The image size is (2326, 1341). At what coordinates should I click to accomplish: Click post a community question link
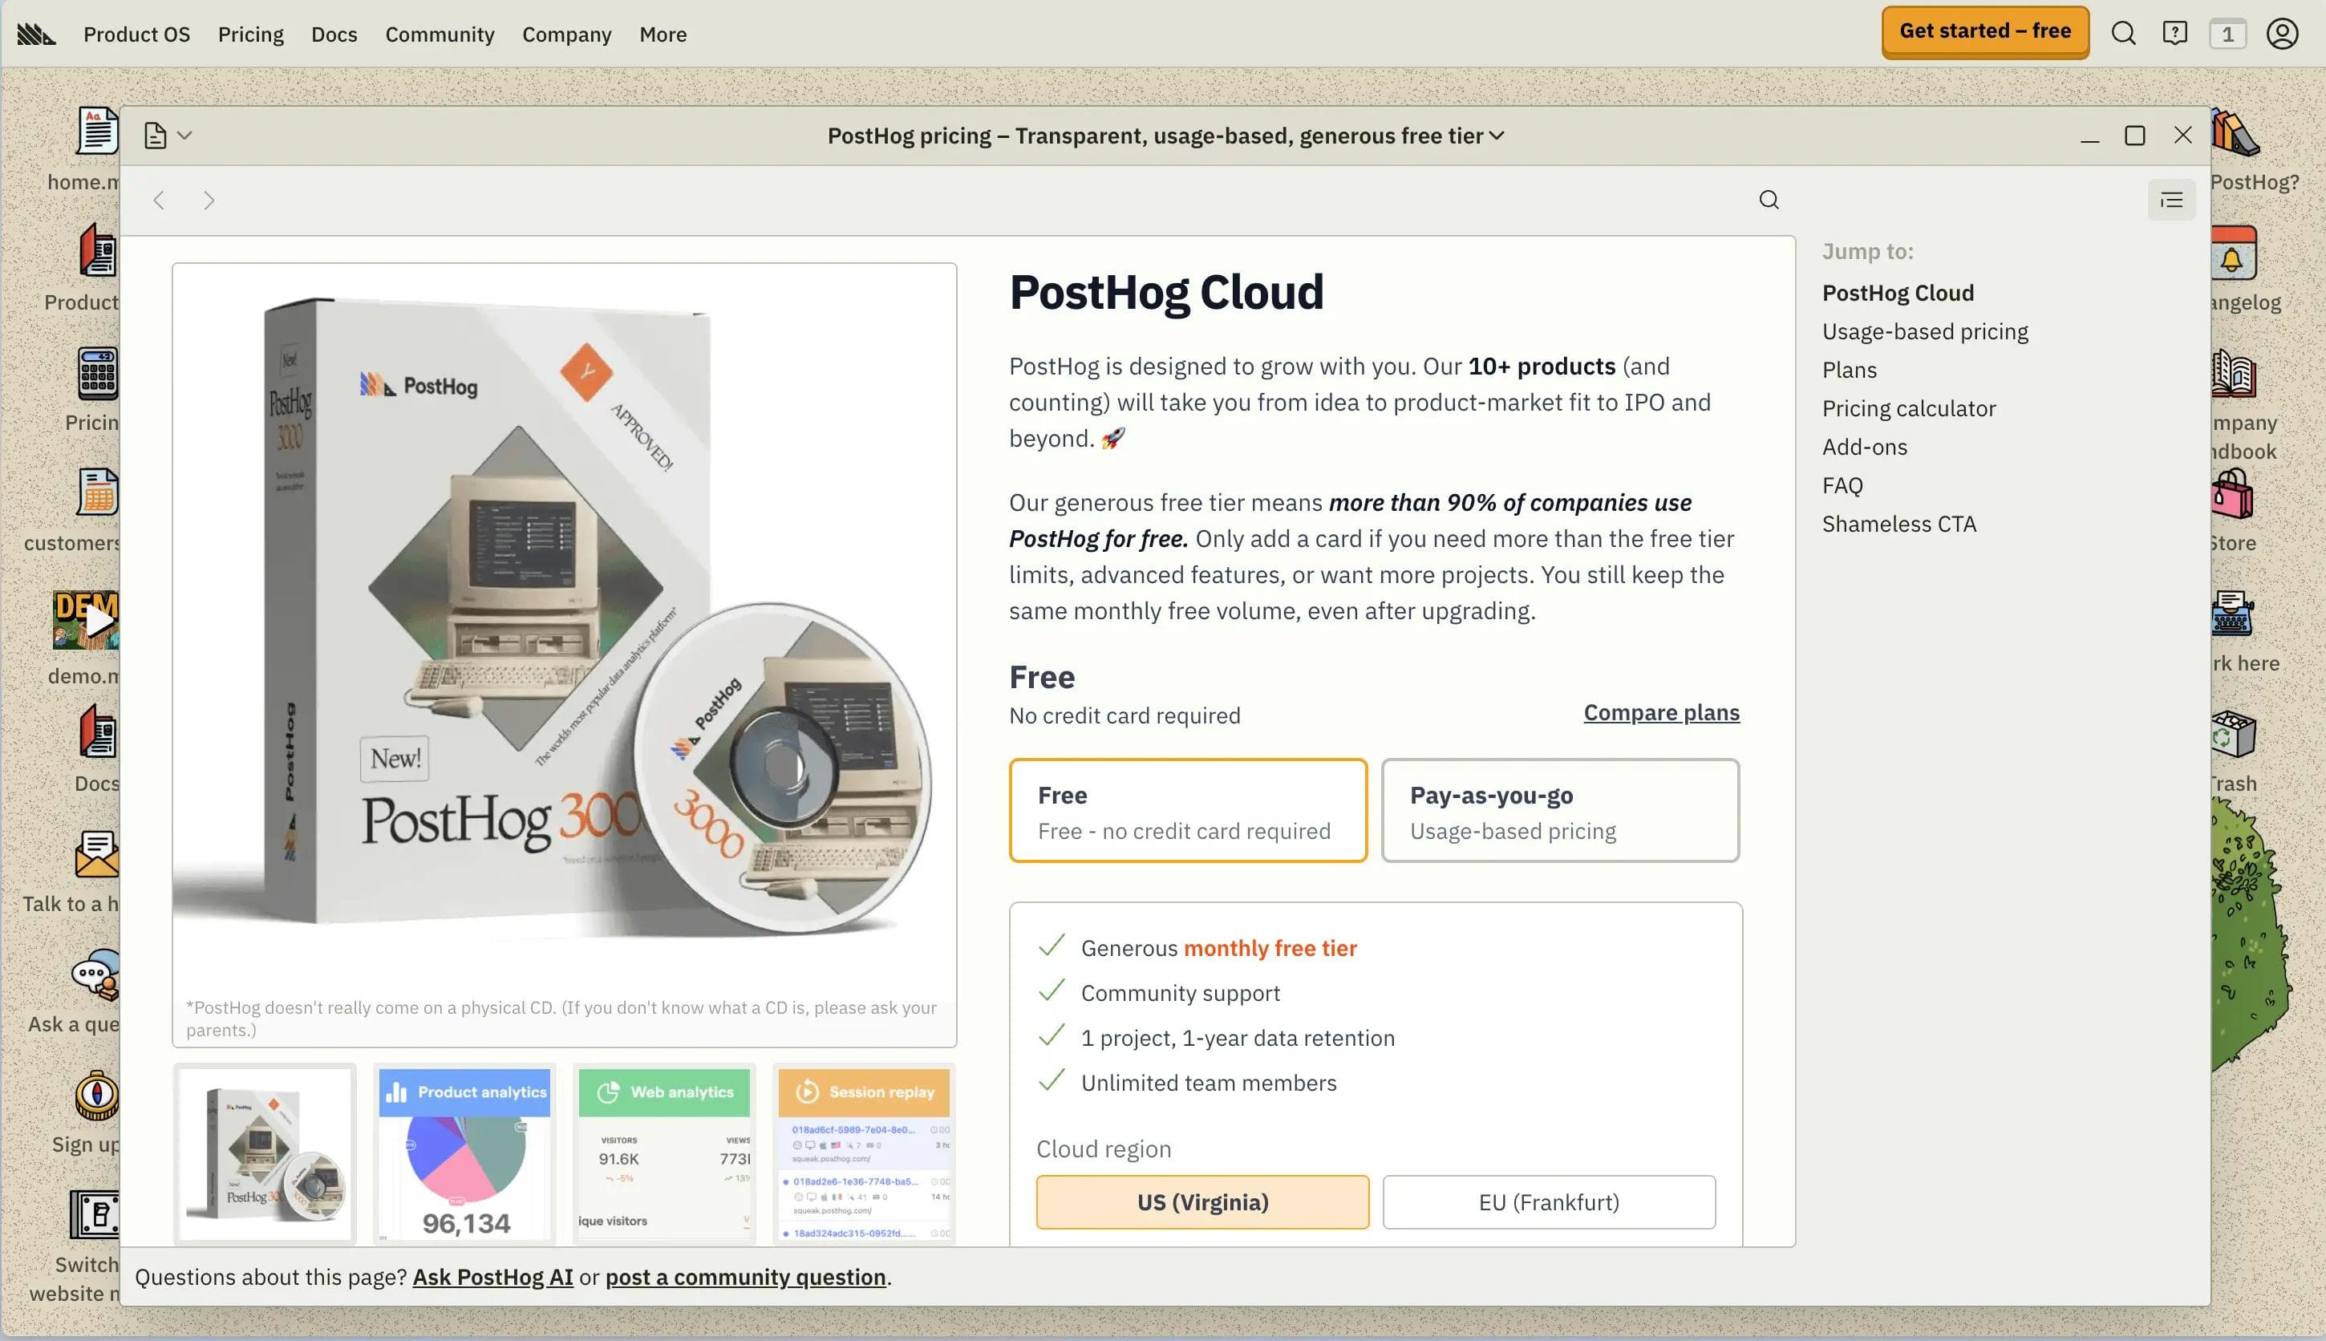(x=746, y=1277)
